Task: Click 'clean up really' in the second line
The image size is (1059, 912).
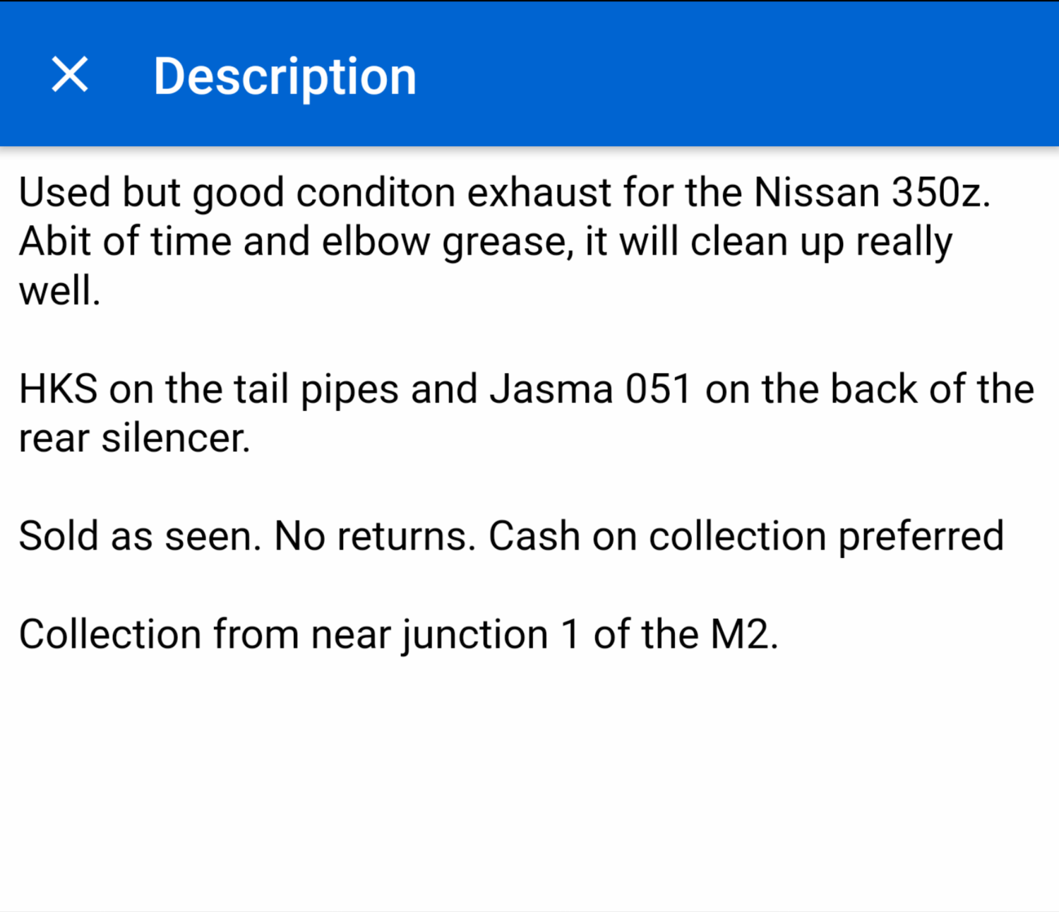Action: 821,242
